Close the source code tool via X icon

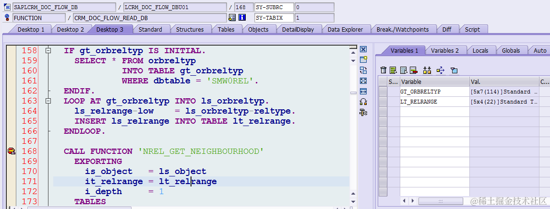click(363, 49)
